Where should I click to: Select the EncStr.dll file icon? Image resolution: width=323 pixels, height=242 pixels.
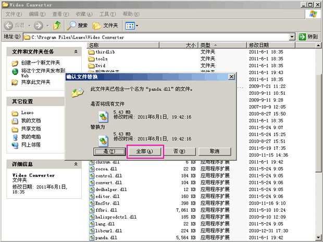92,203
